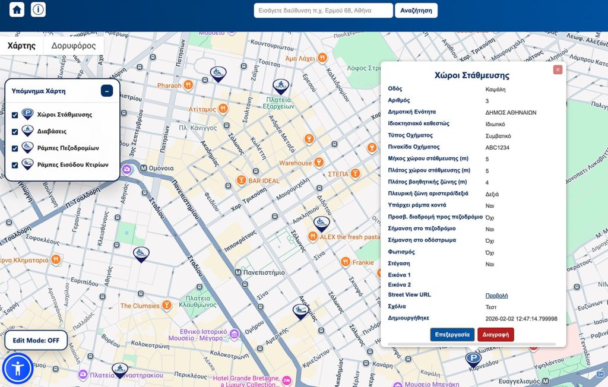Open the info panel via the (i) icon
Screen dimensions: 608x387
click(37, 9)
